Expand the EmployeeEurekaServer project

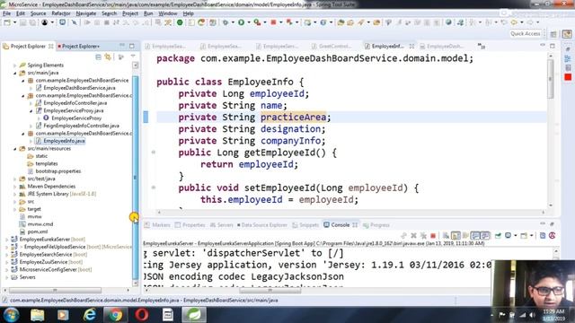point(7,240)
